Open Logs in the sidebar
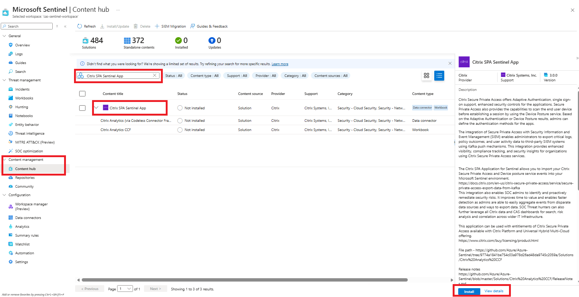579x297 pixels. (19, 54)
